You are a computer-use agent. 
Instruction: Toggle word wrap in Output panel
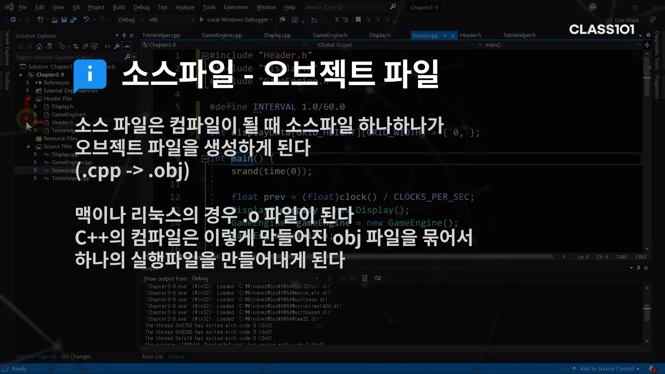(378, 278)
